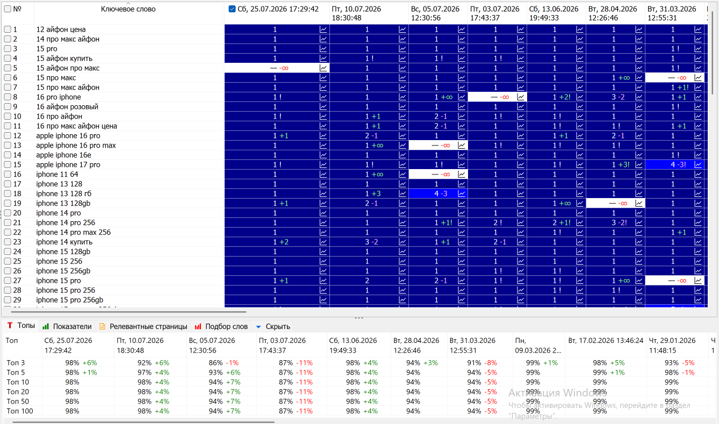Select the keyword 'apple iphone 16e'

coord(63,155)
